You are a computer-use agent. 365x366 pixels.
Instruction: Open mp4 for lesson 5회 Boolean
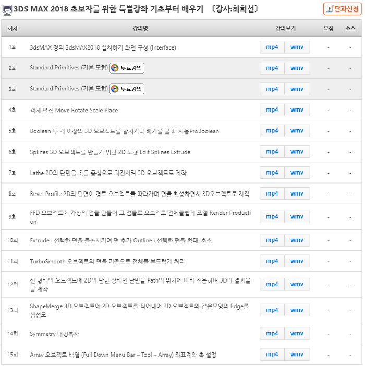[272, 131]
